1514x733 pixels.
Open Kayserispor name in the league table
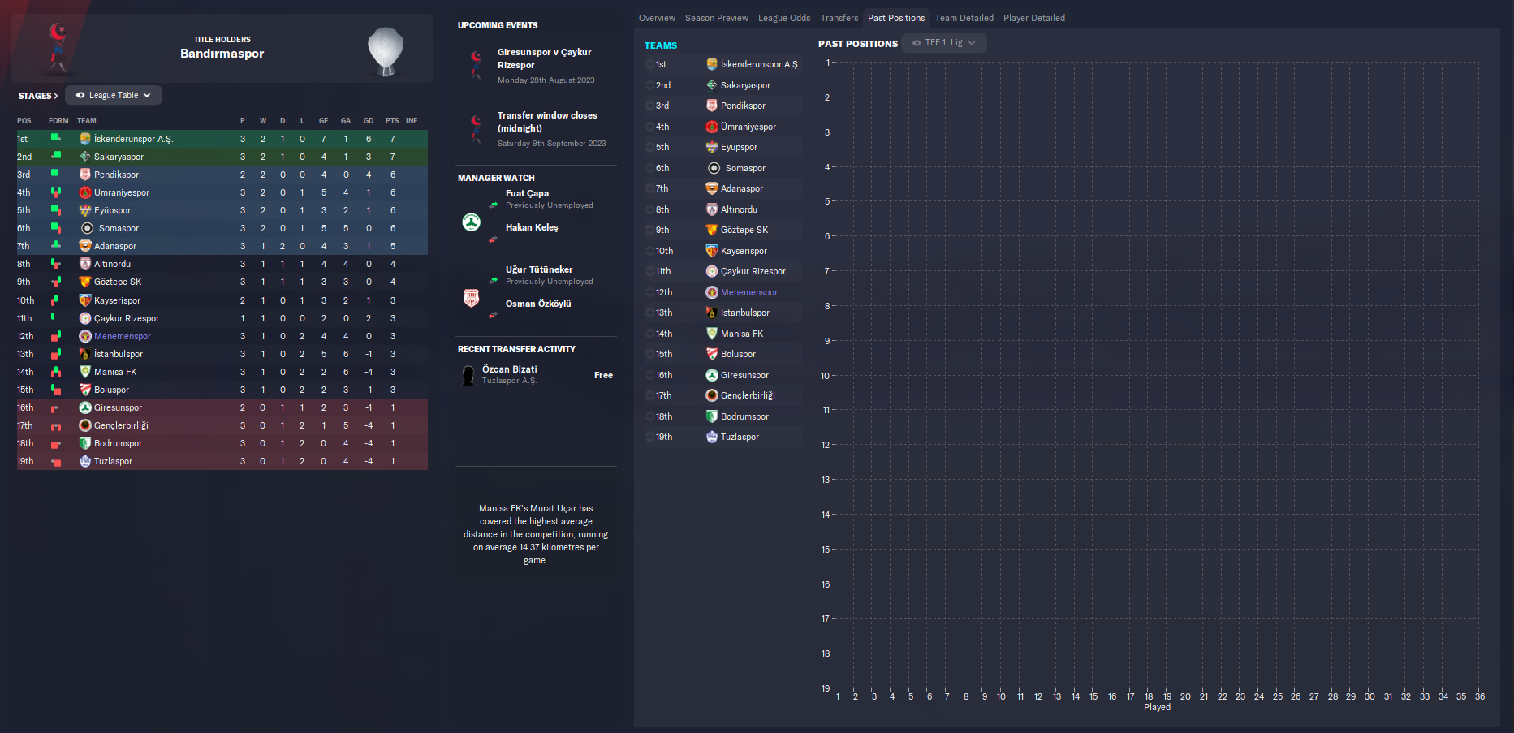click(x=117, y=300)
